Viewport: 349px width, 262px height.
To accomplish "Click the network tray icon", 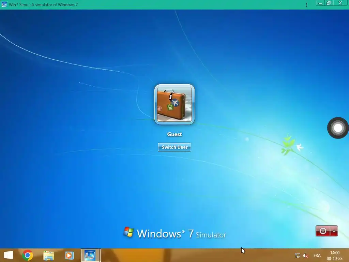I will pyautogui.click(x=297, y=256).
